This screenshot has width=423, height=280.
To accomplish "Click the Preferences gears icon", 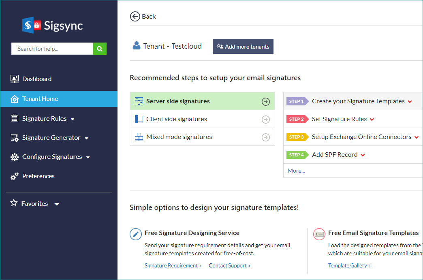I will point(15,176).
